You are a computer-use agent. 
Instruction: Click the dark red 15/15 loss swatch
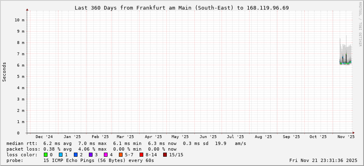(x=165, y=155)
